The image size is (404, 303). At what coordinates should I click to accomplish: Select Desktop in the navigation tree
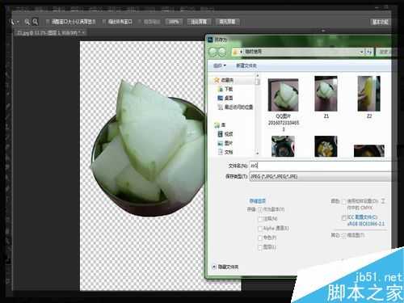(x=229, y=98)
